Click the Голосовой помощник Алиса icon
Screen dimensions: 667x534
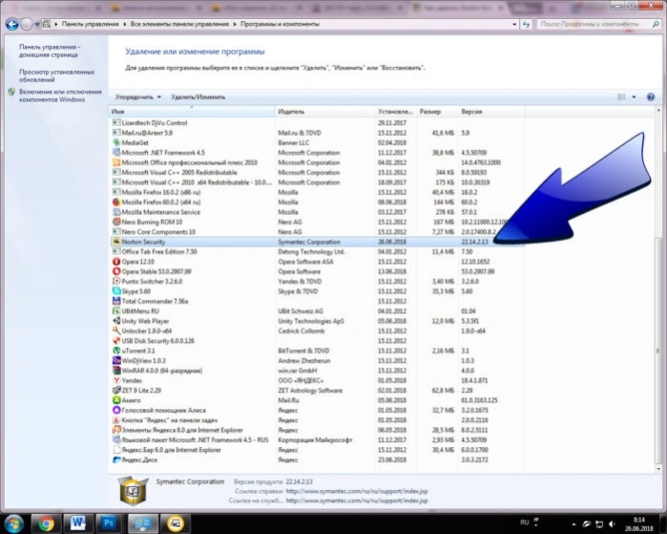[116, 410]
